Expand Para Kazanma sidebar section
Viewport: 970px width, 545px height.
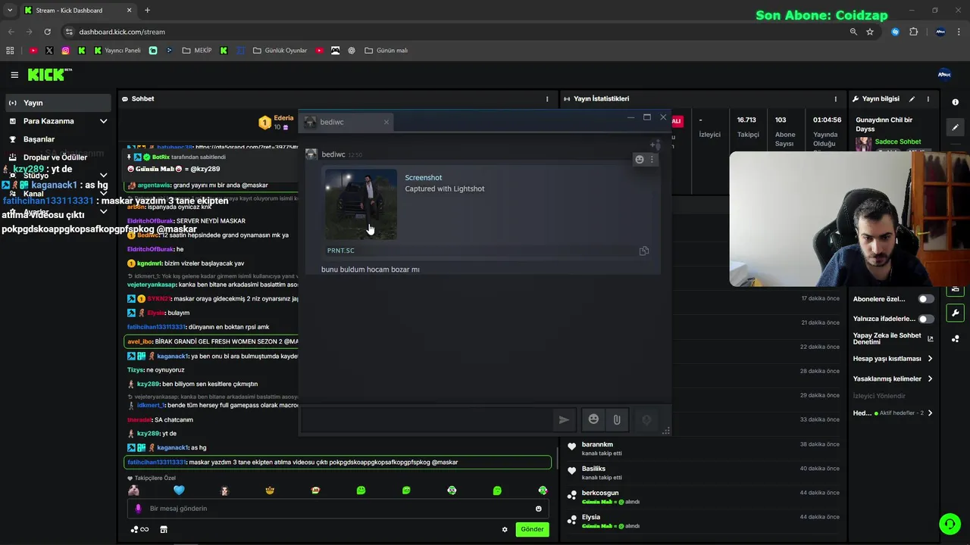click(104, 121)
